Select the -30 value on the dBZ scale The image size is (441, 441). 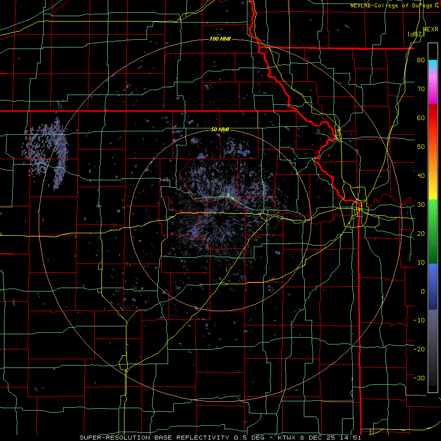pyautogui.click(x=419, y=378)
